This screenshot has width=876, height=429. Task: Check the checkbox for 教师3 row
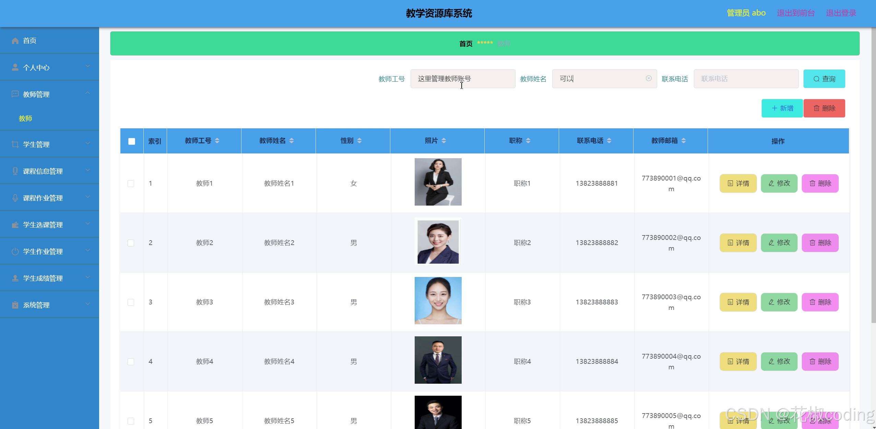pyautogui.click(x=131, y=302)
